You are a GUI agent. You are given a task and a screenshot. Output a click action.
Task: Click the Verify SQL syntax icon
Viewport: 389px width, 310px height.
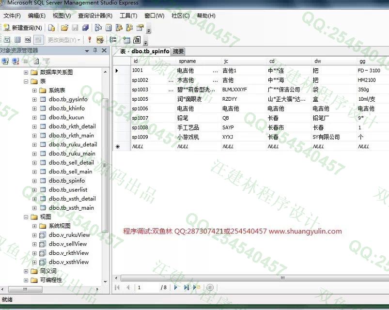click(x=100, y=40)
